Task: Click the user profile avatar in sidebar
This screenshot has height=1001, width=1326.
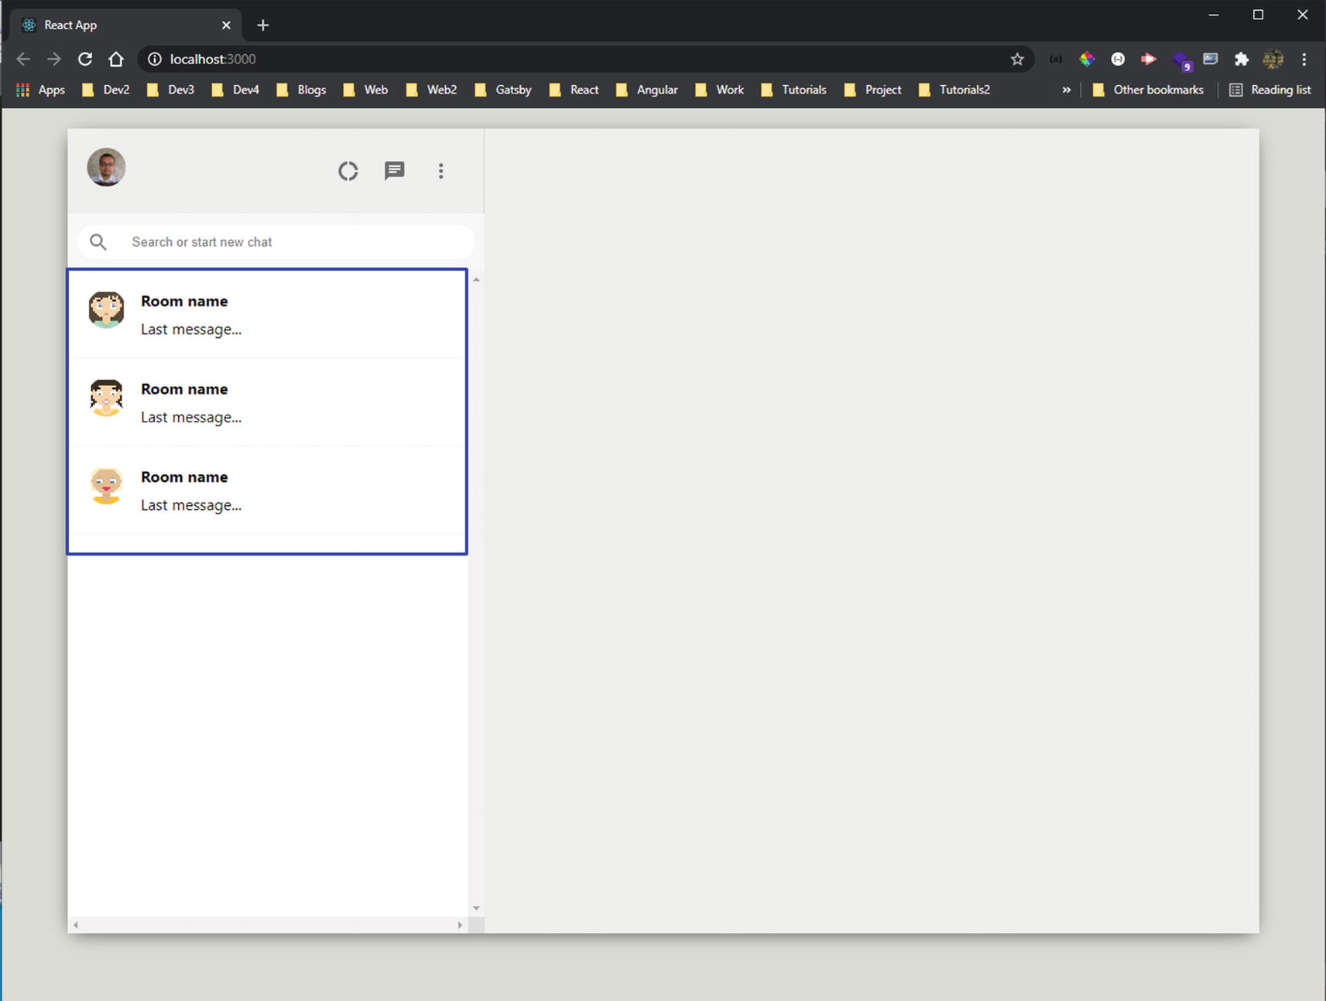Action: [x=106, y=167]
